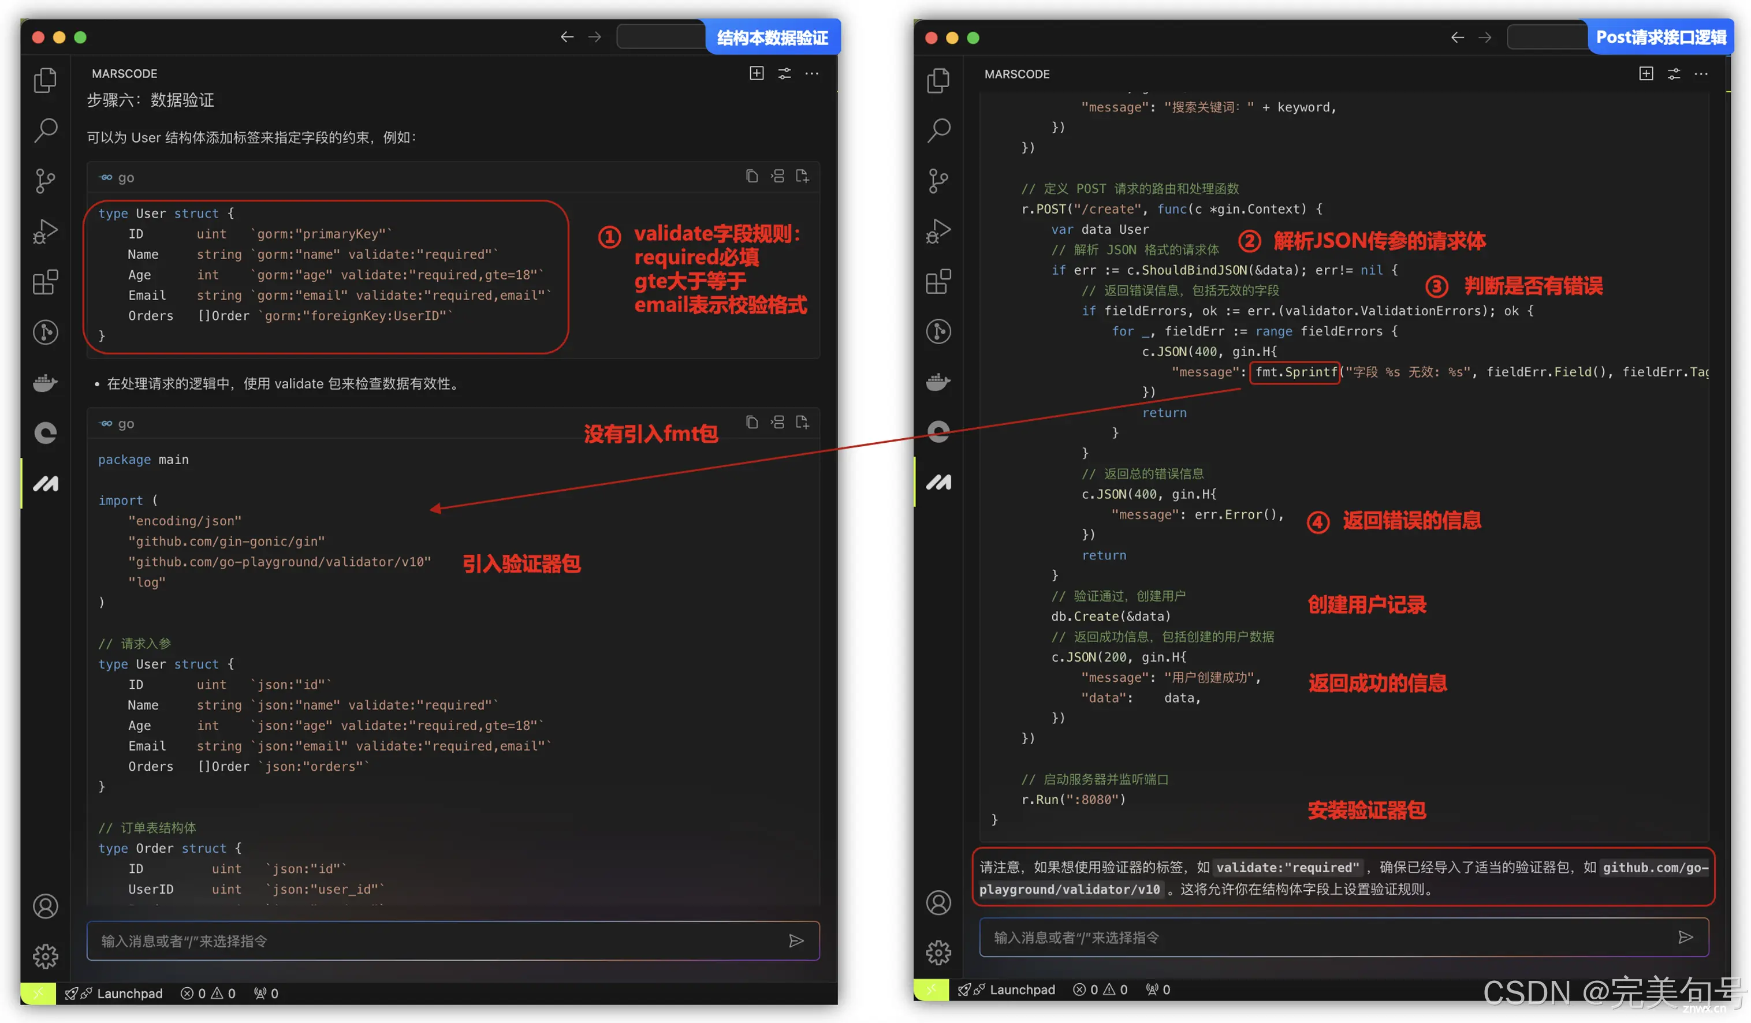Open ports indicator in right status bar

pos(1158,989)
